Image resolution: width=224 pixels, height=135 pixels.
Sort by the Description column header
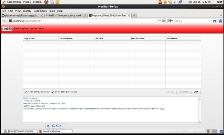pos(77,39)
